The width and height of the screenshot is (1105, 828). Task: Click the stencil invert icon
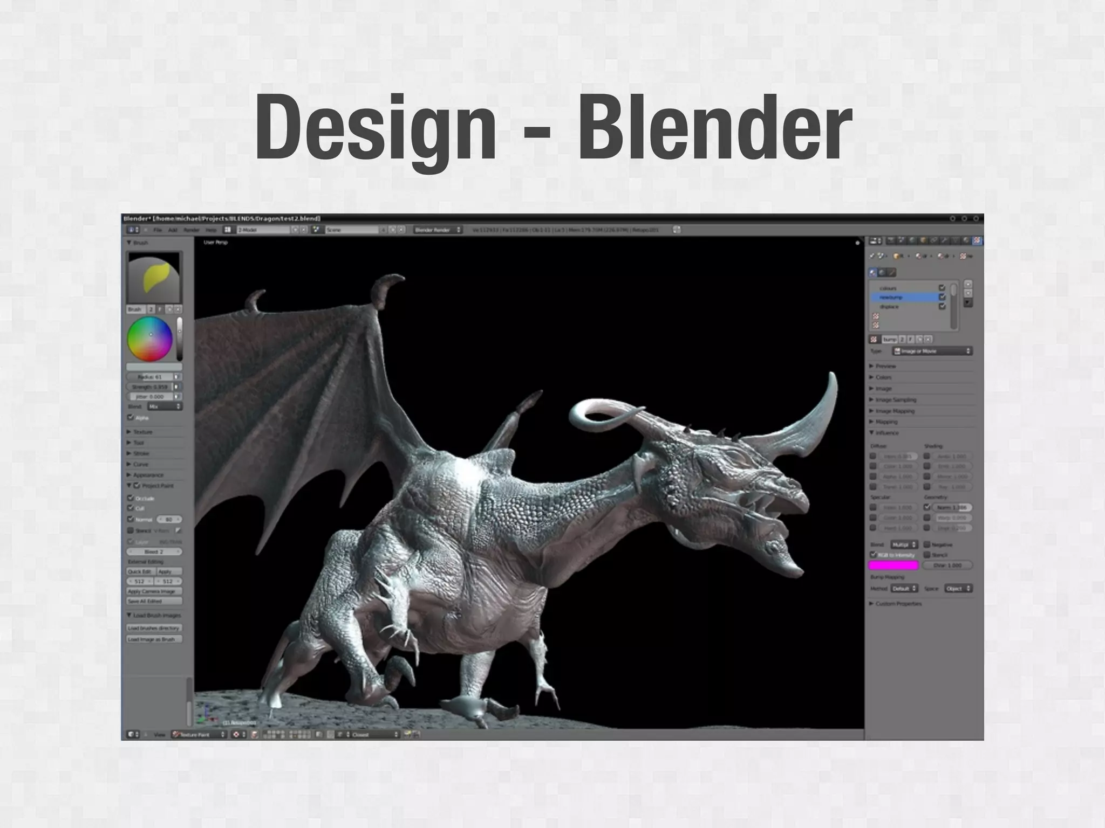click(x=179, y=530)
